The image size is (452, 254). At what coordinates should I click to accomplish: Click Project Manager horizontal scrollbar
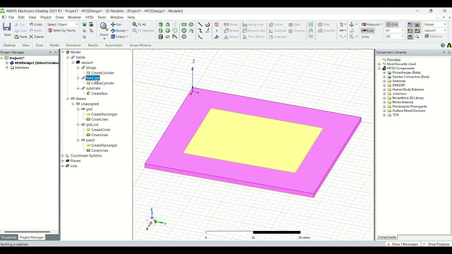(x=28, y=232)
